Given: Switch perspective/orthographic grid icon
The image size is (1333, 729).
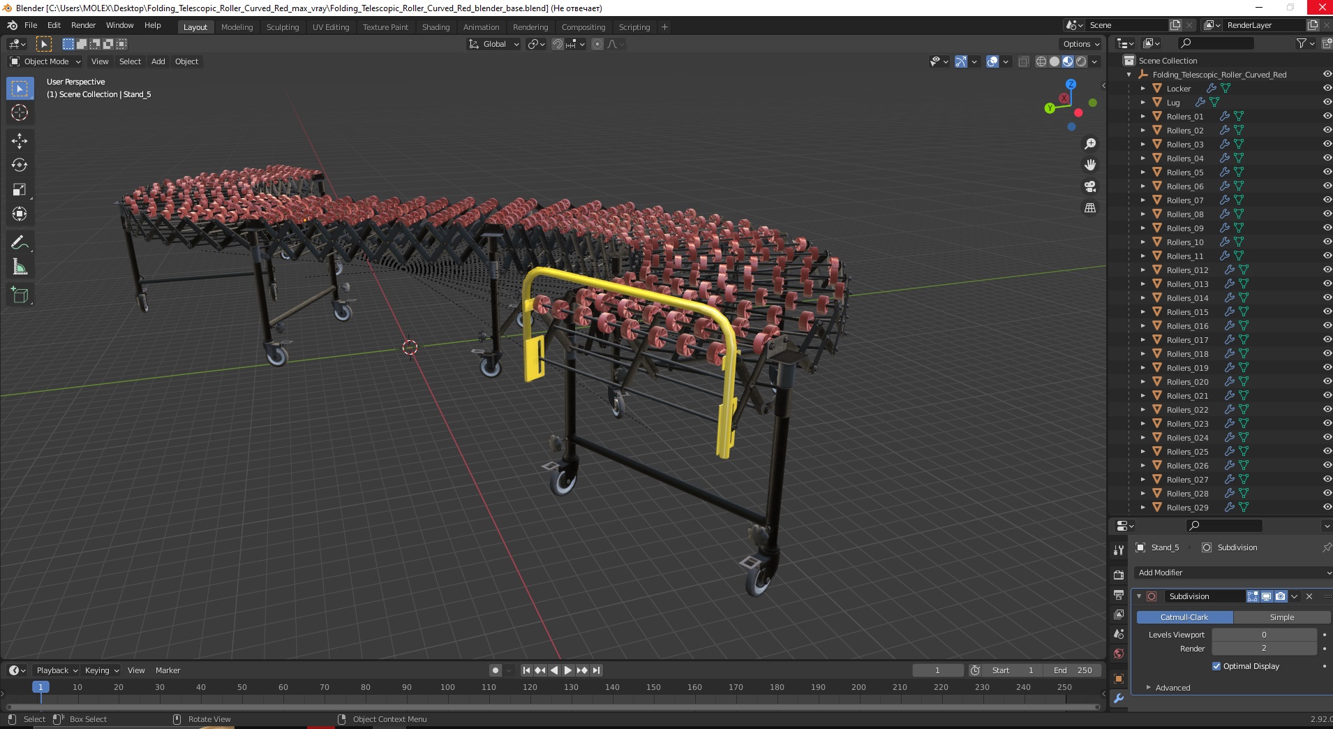Looking at the screenshot, I should click(x=1089, y=208).
